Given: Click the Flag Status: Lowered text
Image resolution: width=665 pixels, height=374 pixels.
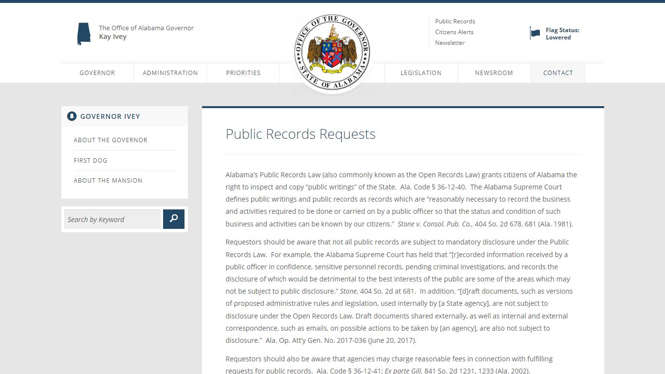Looking at the screenshot, I should tap(562, 34).
